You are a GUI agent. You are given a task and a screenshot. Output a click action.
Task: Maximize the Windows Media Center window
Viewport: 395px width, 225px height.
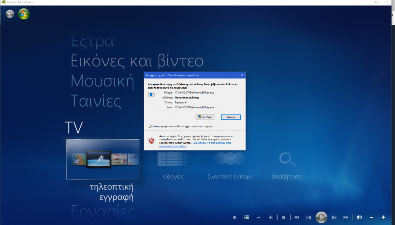click(x=376, y=2)
